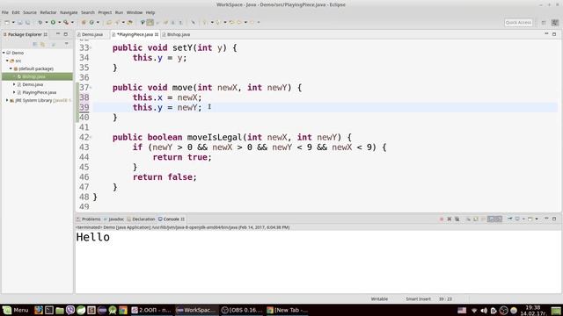Toggle Pin Console button
This screenshot has height=316, width=563.
[x=509, y=219]
